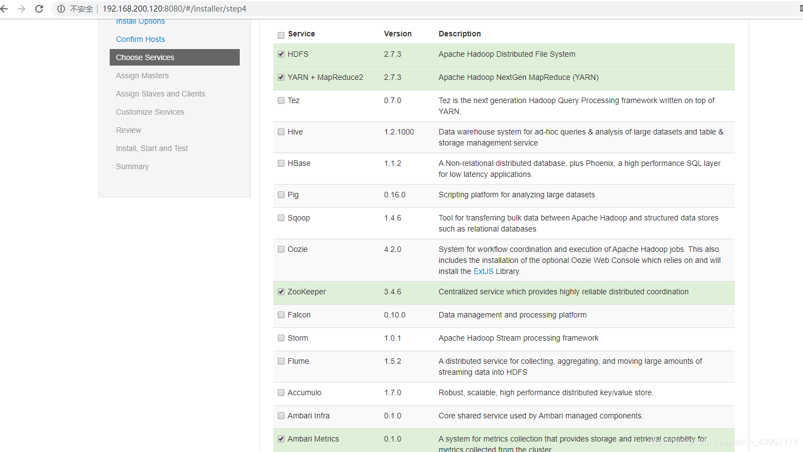Click the ZooKeeper service name
Screen dimensions: 803x452
(306, 292)
